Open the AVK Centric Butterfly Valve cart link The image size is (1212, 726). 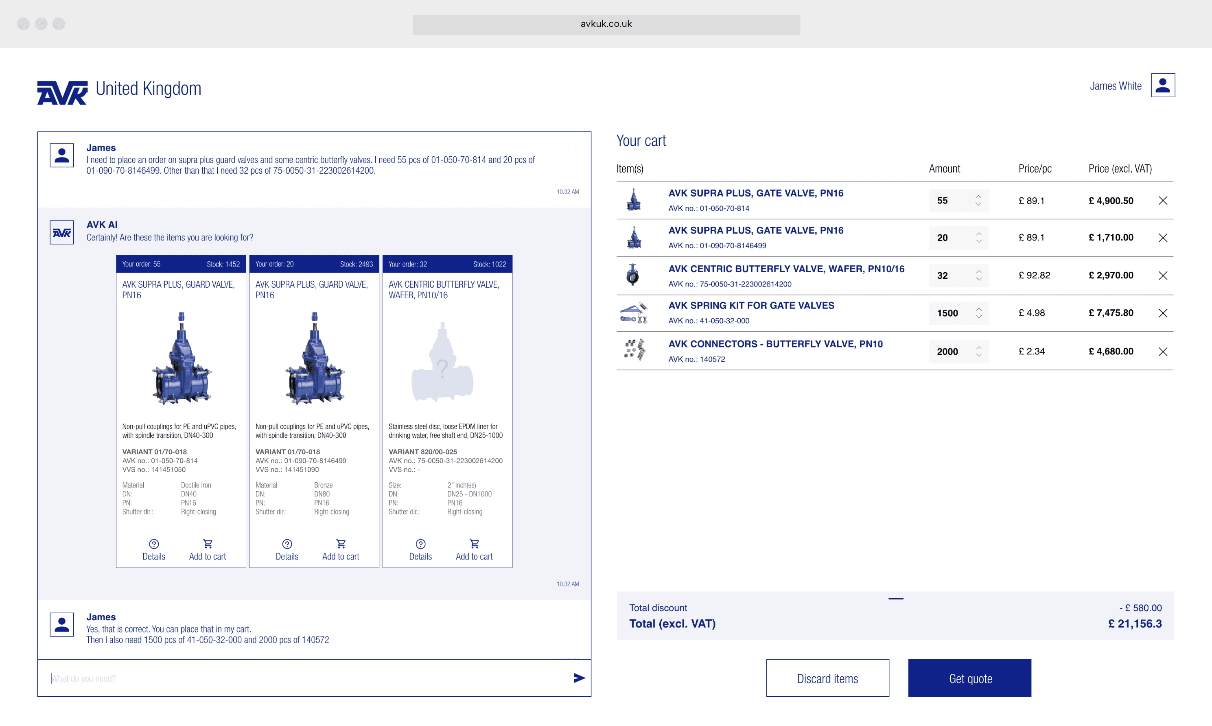(786, 269)
